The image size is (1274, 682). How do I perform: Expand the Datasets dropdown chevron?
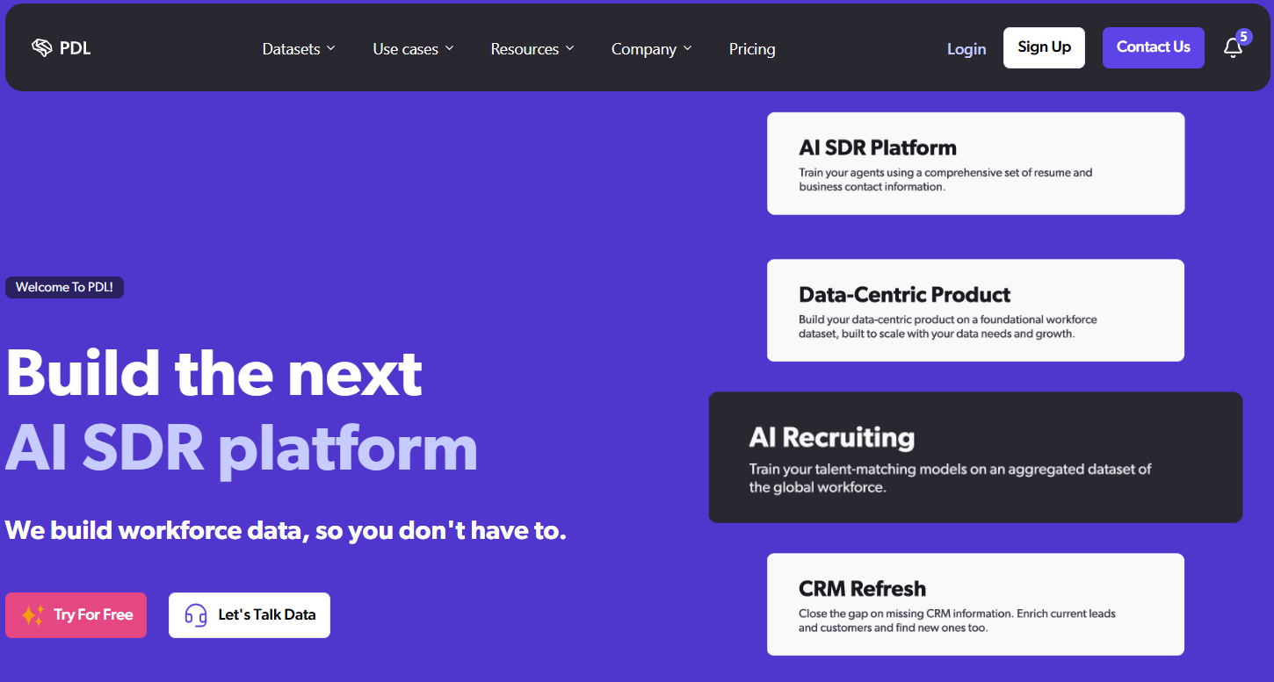pos(331,48)
